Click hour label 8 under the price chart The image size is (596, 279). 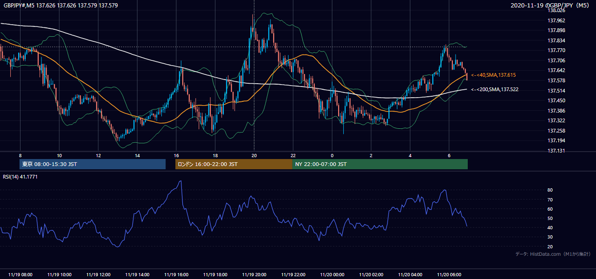[x=20, y=155]
